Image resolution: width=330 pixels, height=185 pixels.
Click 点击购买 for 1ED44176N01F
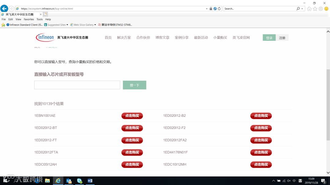tap(261, 152)
